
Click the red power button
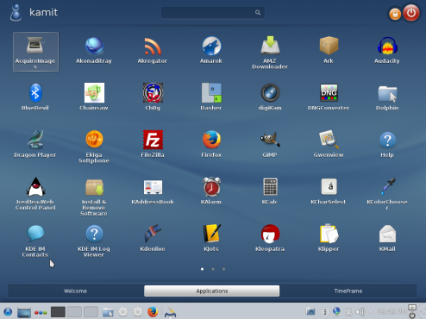click(x=411, y=13)
